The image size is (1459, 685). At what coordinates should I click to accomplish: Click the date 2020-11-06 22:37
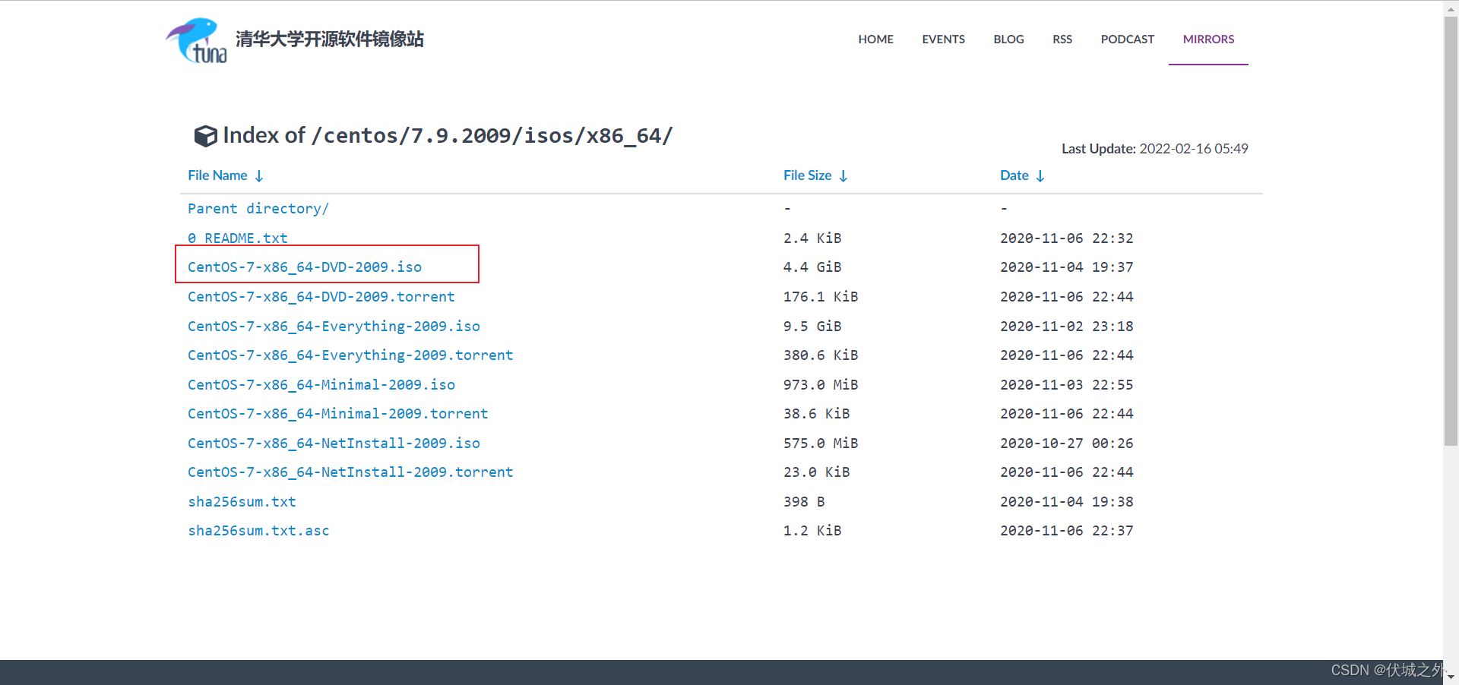pos(1066,531)
